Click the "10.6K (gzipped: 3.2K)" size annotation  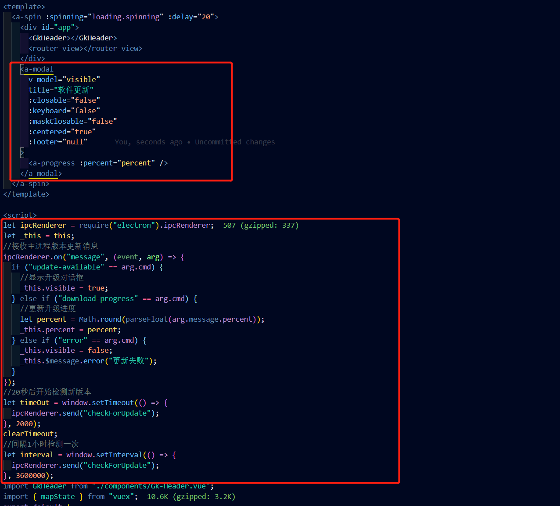point(191,497)
